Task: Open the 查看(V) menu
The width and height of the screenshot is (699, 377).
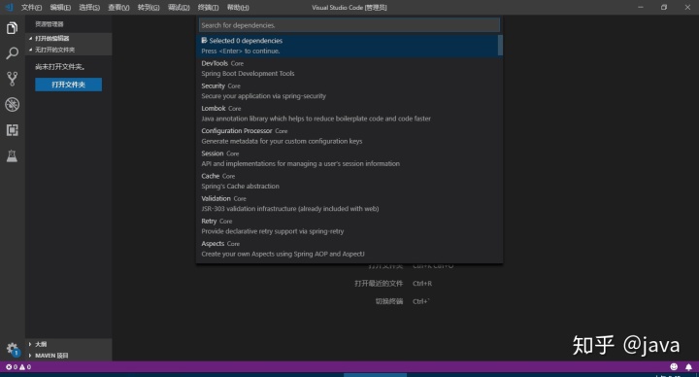Action: [x=118, y=7]
